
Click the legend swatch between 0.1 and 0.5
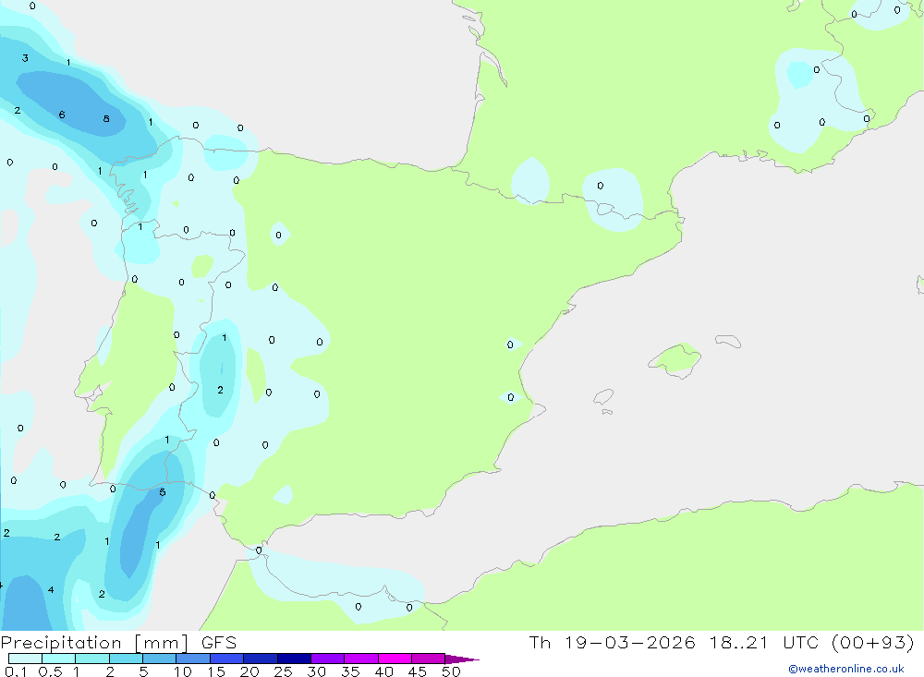pyautogui.click(x=25, y=659)
